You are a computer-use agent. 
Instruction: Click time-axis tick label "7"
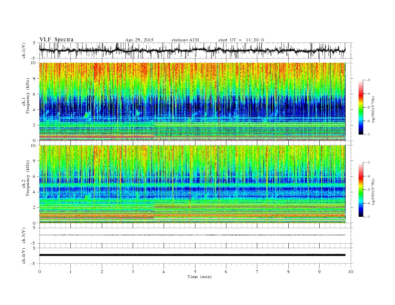pos(257,272)
